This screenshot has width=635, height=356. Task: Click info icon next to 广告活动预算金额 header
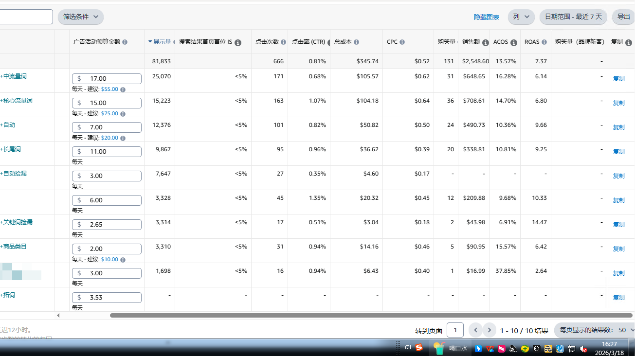coord(125,42)
